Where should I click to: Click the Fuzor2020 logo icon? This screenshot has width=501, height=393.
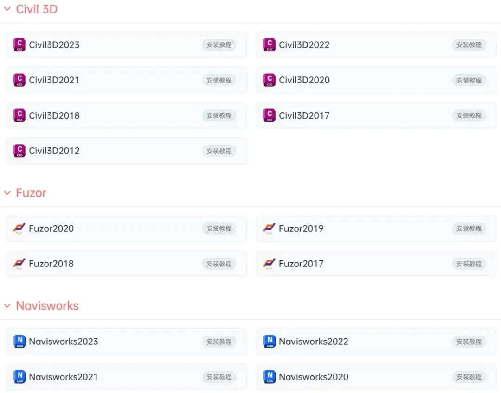19,228
